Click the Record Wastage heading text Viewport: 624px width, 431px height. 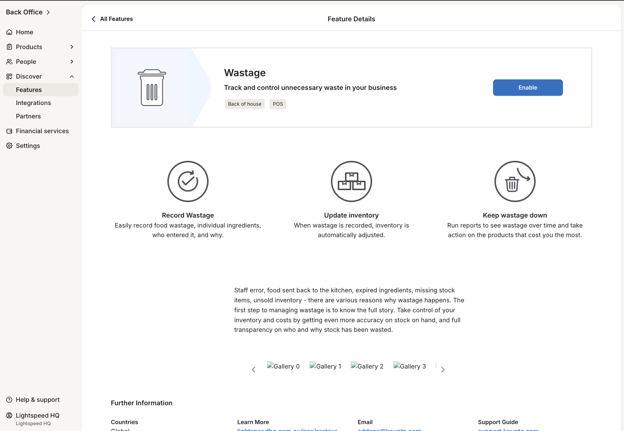[x=188, y=215]
